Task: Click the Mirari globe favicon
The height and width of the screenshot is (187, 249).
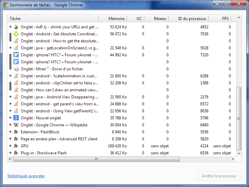Action: (x=16, y=69)
